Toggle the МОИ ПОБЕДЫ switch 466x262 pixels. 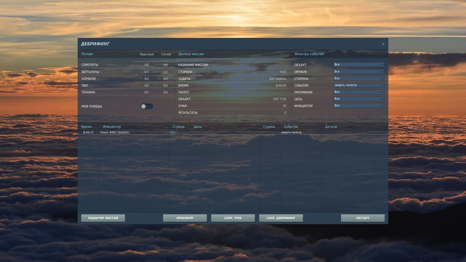(x=146, y=106)
